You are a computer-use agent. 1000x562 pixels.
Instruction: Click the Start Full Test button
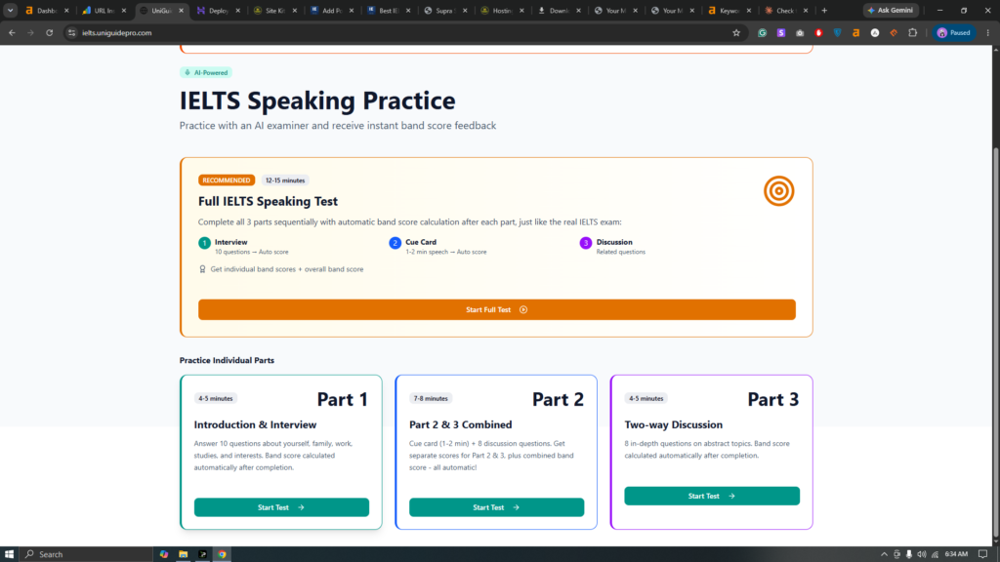497,309
